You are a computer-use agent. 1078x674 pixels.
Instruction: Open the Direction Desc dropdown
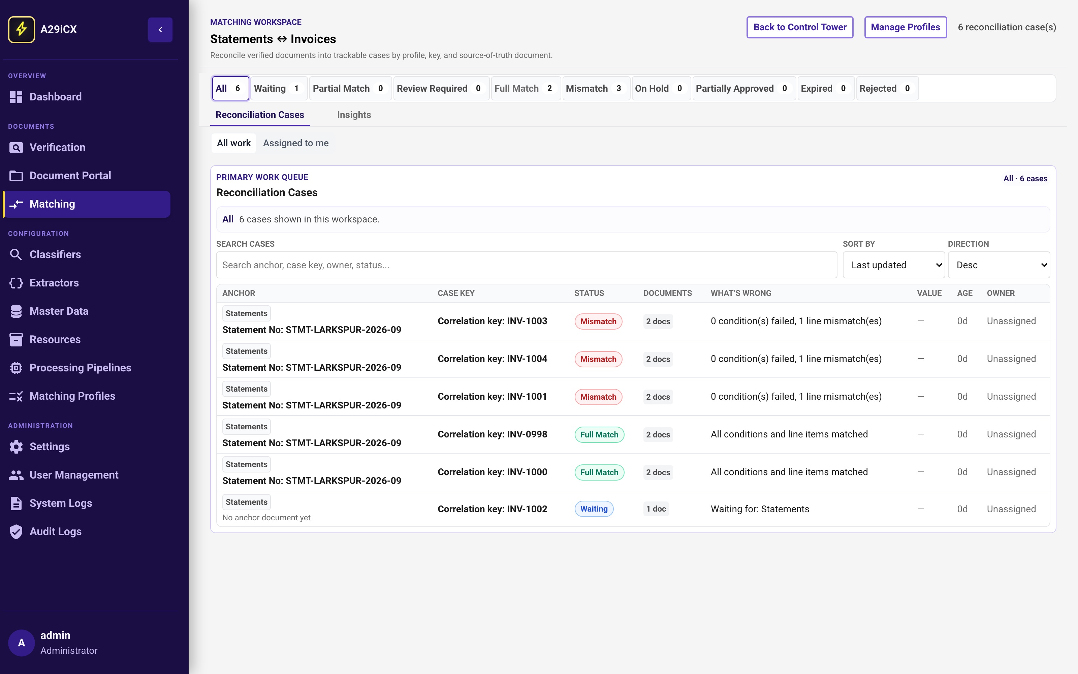[999, 265]
